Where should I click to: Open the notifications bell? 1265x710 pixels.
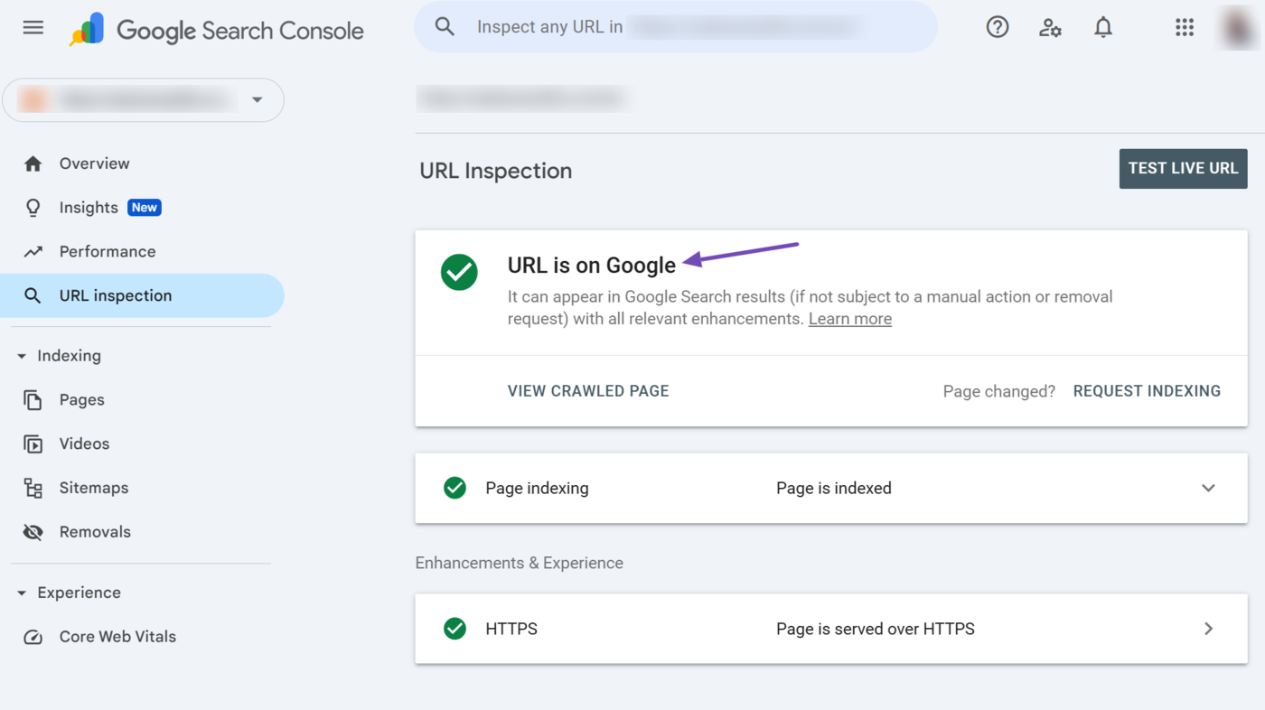1103,27
